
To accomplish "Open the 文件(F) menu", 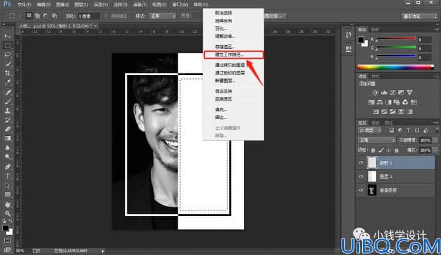I will pos(24,4).
